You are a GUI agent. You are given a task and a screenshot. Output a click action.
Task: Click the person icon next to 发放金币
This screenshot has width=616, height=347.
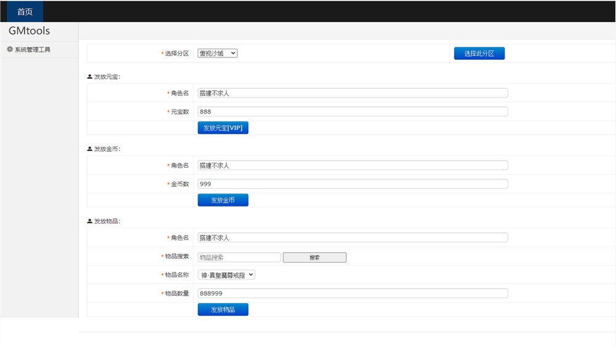click(90, 149)
